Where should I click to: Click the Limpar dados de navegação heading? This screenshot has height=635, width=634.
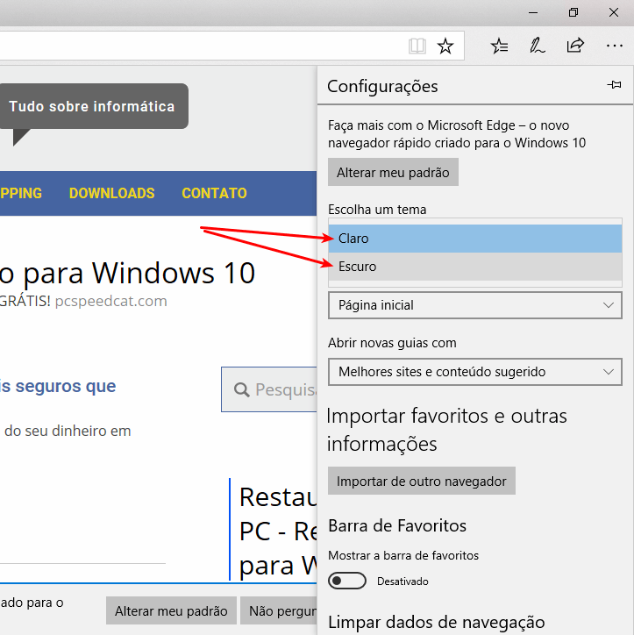(437, 622)
